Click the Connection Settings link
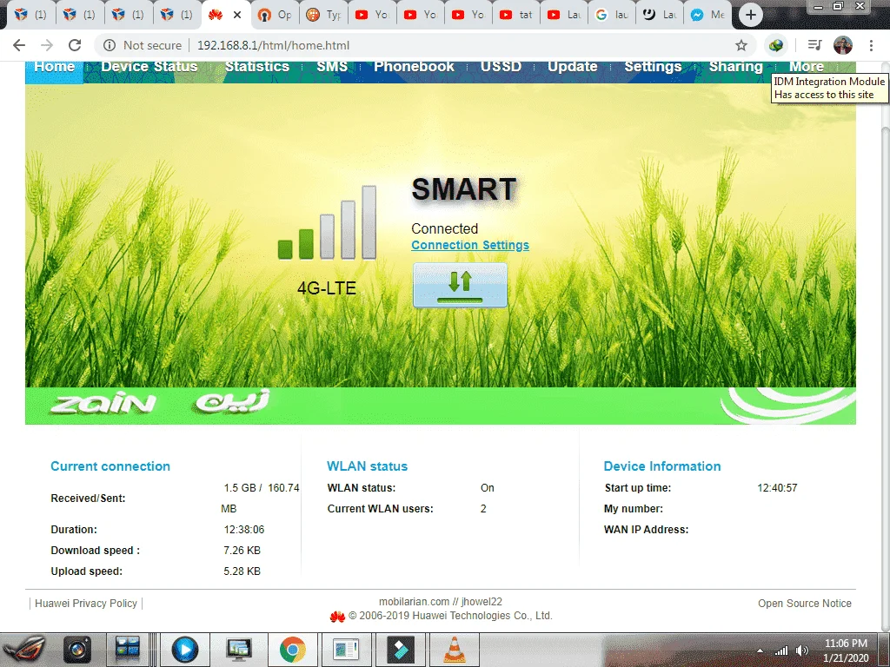 point(470,245)
